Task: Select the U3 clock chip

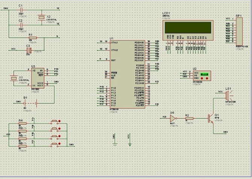Action: (x=38, y=78)
